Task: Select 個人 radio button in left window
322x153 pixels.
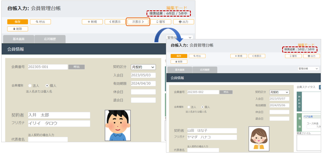Action: (47, 86)
